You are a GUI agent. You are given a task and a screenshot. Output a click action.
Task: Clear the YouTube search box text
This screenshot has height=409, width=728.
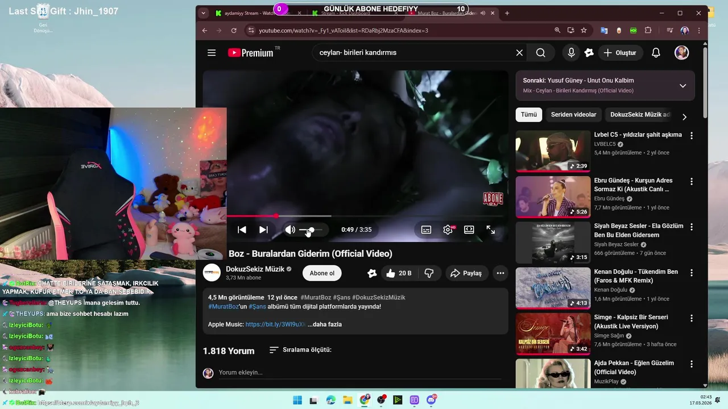coord(519,53)
